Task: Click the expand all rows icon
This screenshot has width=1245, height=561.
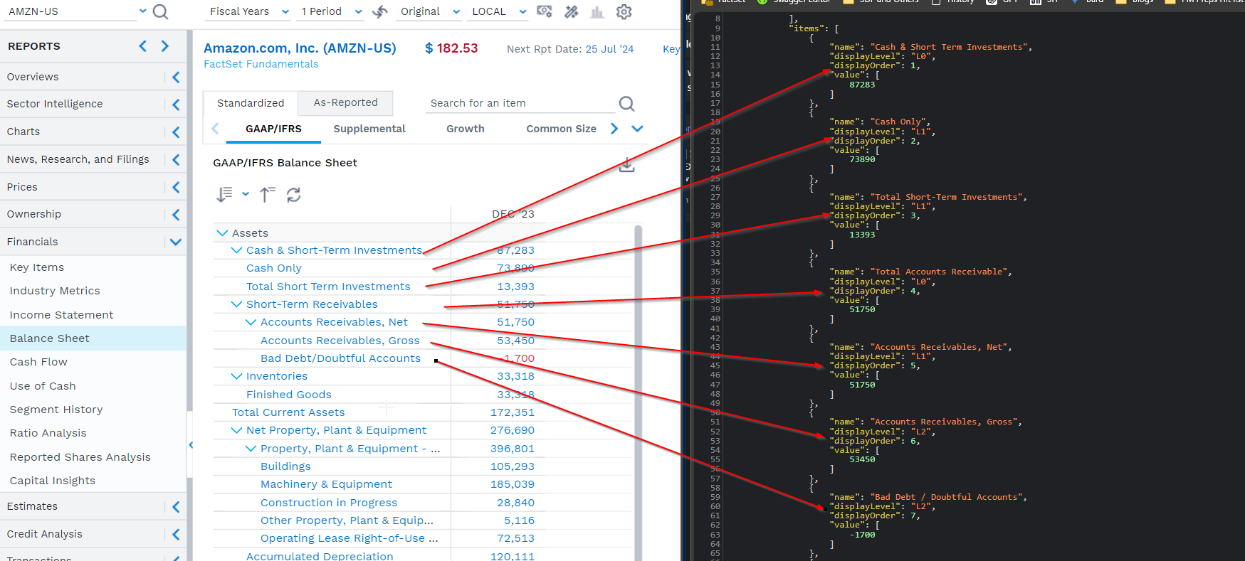Action: click(224, 194)
